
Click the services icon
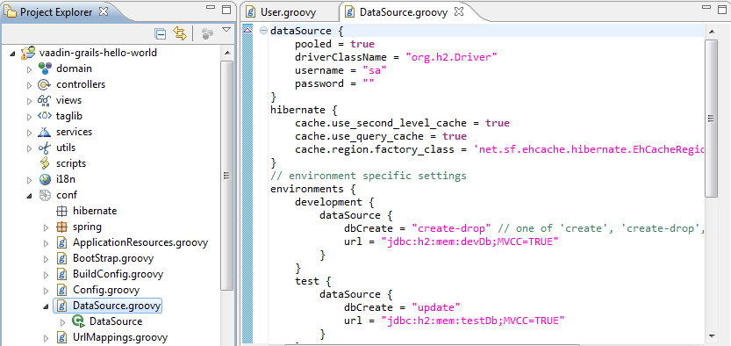click(44, 132)
